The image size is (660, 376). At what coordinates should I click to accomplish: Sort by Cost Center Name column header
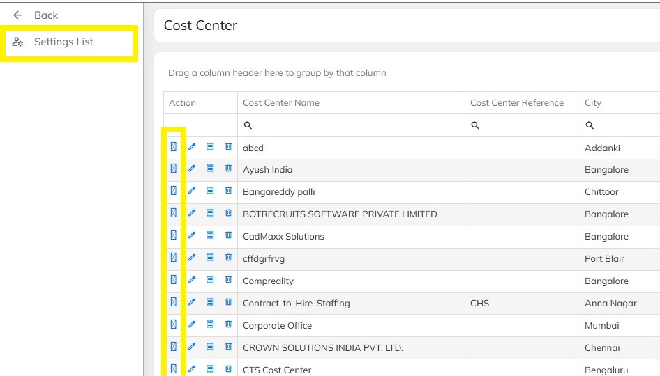[x=281, y=102]
